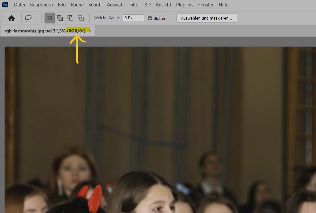Expand the Lasso tool preset dropdown arrow
The height and width of the screenshot is (213, 316).
[x=36, y=18]
